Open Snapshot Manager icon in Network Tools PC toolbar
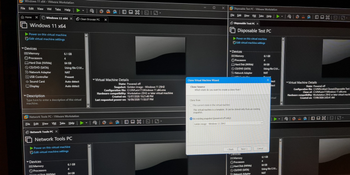 118,122
